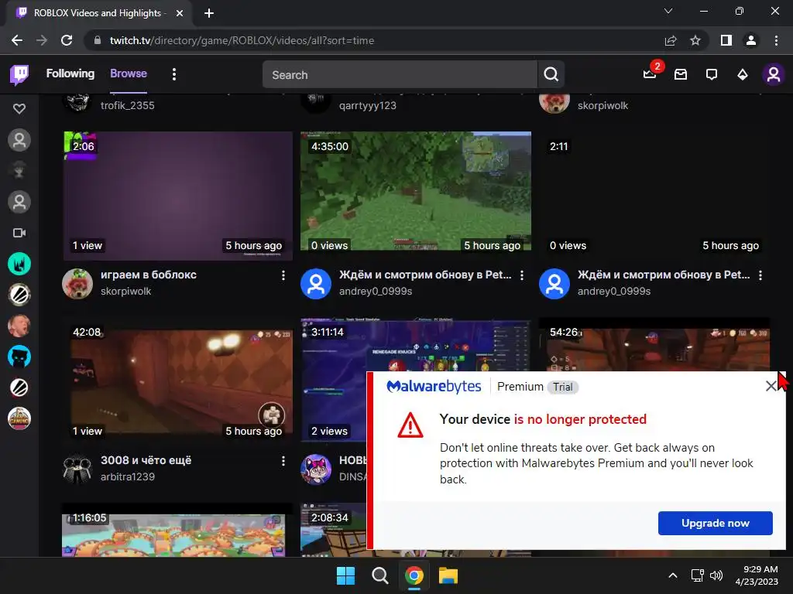
Task: Open skorpiwolk channel link under играем в боблокс
Action: point(126,291)
